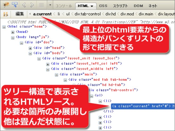Open the command line lines icon
Screen dimensions: 175x131
coord(41,5)
